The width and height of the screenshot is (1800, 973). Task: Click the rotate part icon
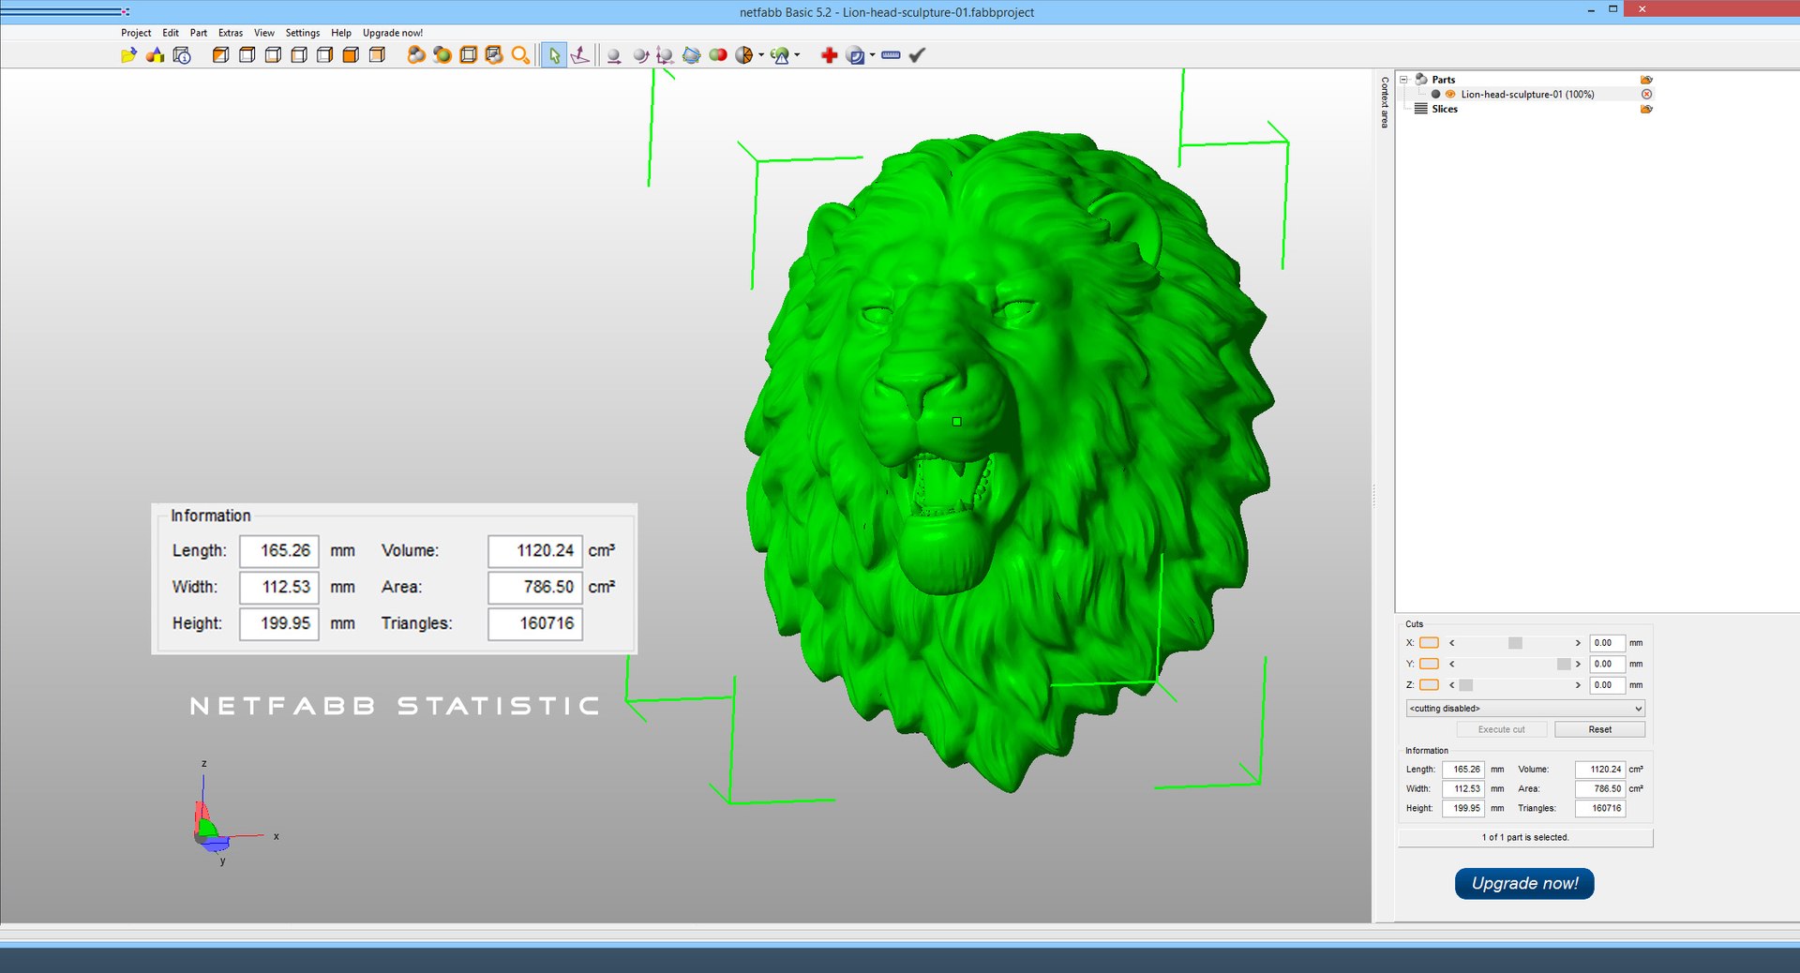(x=640, y=55)
